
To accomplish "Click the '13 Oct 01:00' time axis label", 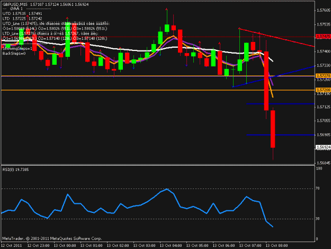I will pyautogui.click(x=92, y=246).
